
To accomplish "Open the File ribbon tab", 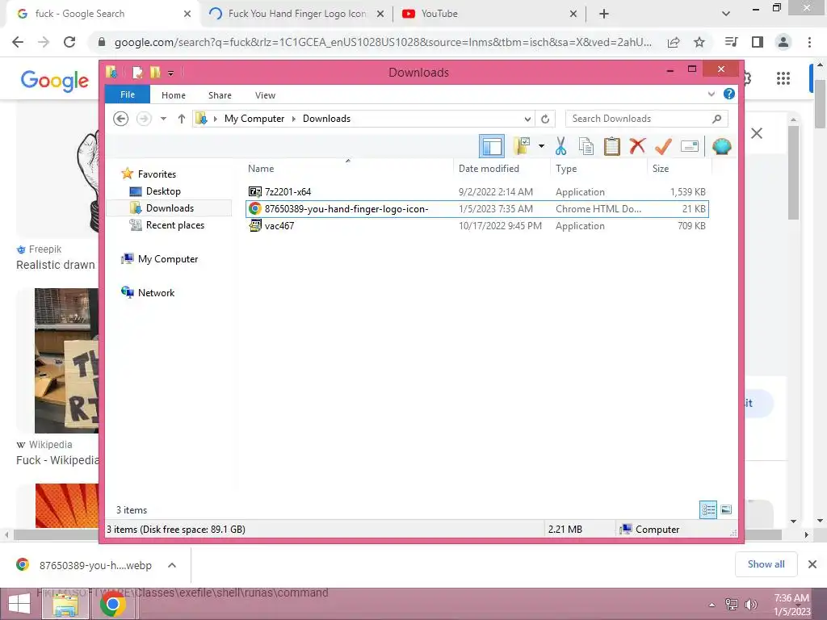I will [128, 94].
